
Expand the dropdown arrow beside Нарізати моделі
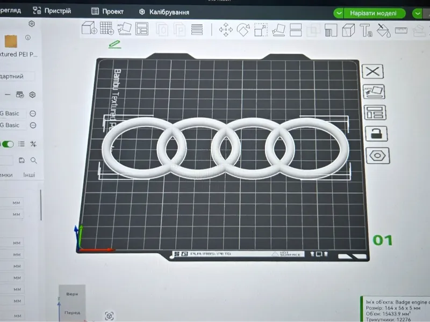339,13
